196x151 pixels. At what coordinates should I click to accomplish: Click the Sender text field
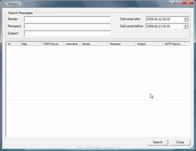(67, 19)
